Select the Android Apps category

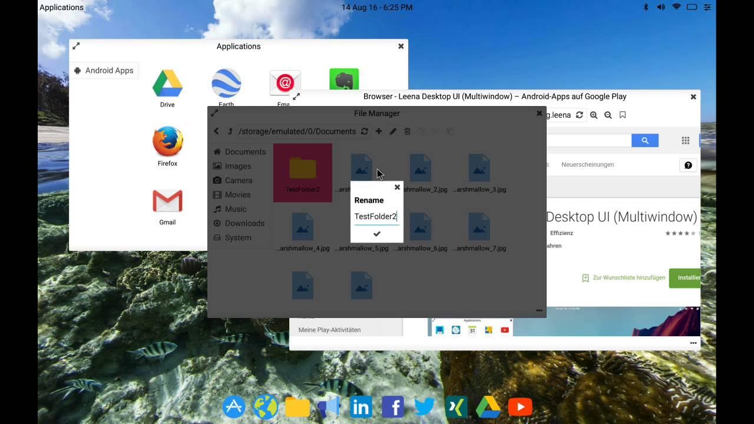click(x=104, y=71)
